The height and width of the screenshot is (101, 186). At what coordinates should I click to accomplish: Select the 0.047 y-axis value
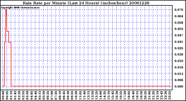(x=179, y=35)
